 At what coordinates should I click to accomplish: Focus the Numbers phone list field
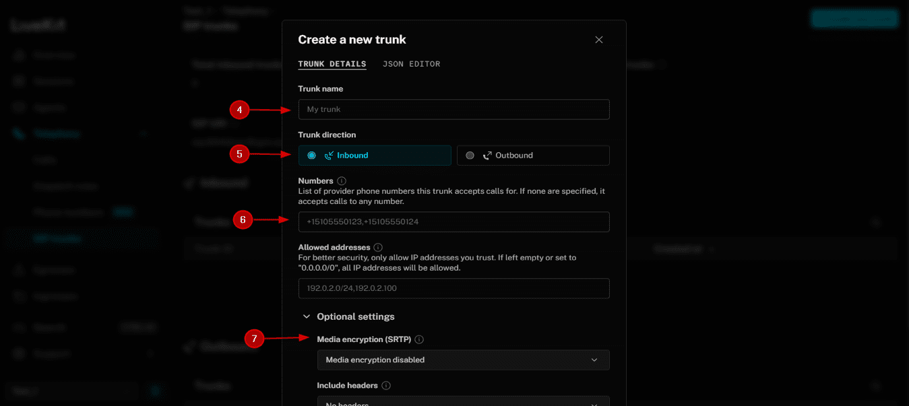[453, 222]
